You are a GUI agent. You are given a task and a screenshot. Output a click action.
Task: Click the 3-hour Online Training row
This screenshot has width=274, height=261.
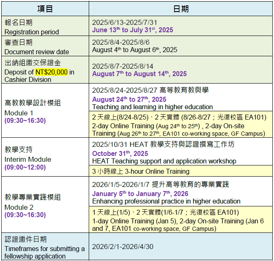[141, 171]
